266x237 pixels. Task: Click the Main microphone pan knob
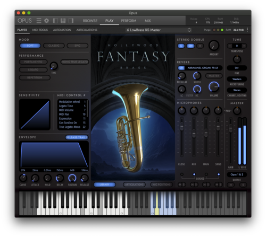(x=206, y=111)
